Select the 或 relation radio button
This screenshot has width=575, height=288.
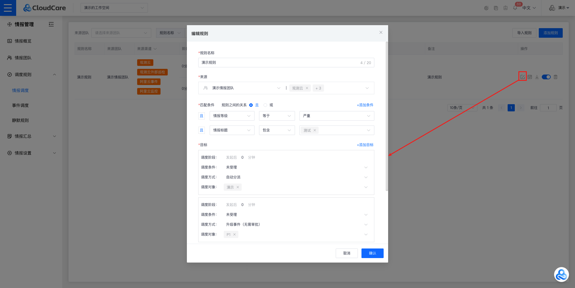[265, 105]
